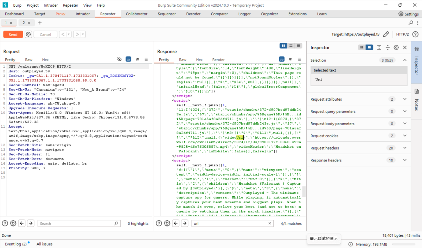Image resolution: width=422 pixels, height=248 pixels.
Task: Toggle hide non-printable characters in Request
Action: (x=120, y=59)
